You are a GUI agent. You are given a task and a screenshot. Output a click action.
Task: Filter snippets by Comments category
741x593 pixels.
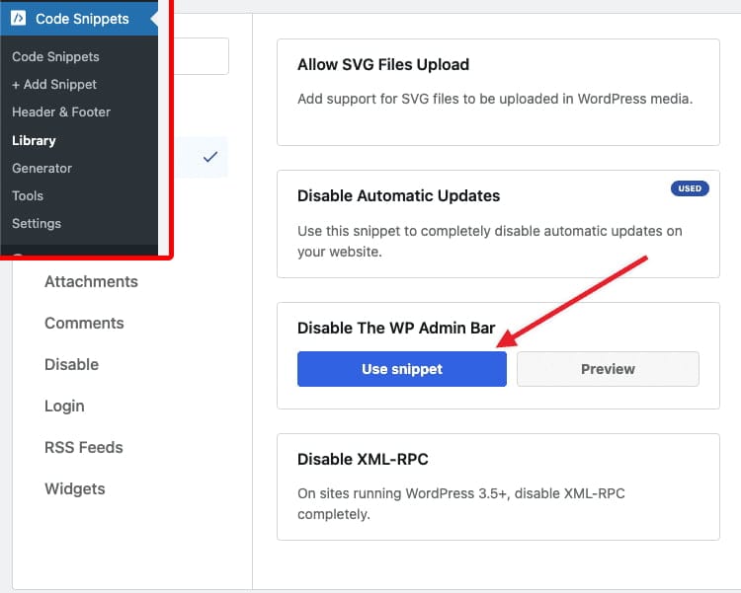(x=84, y=324)
